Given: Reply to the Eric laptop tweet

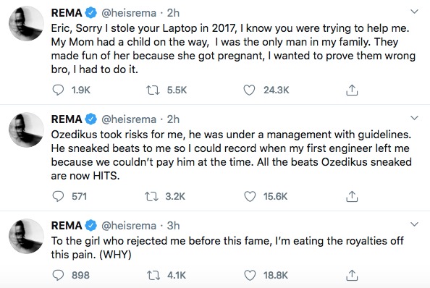Looking at the screenshot, I should (58, 90).
